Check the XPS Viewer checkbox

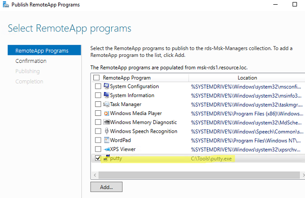[98, 149]
